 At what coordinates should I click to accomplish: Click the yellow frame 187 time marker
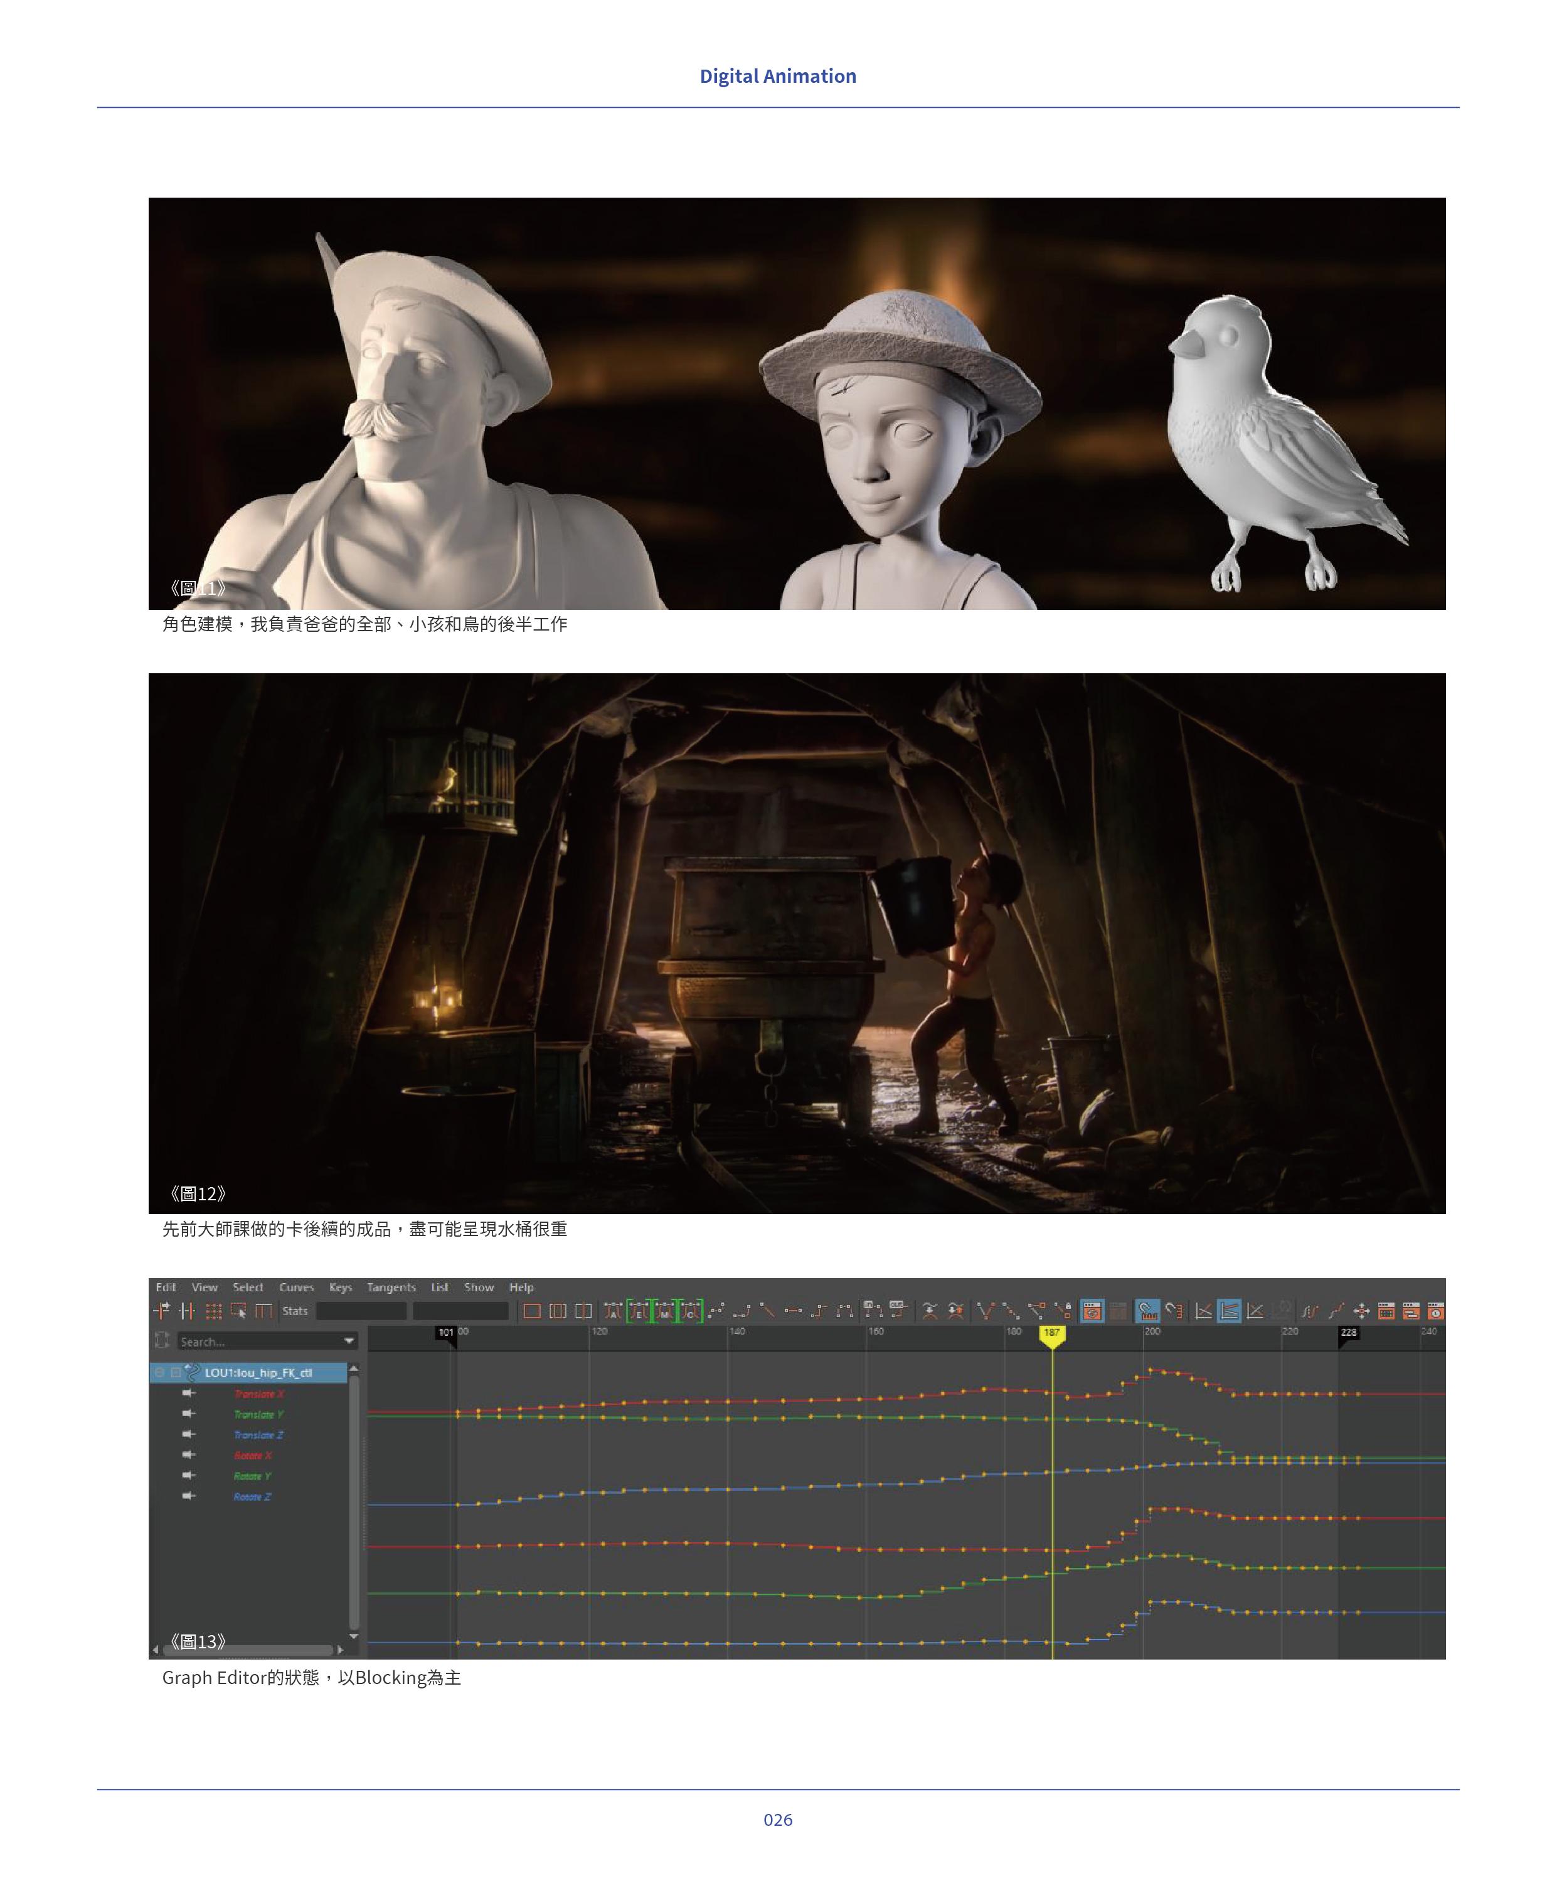[1051, 1334]
